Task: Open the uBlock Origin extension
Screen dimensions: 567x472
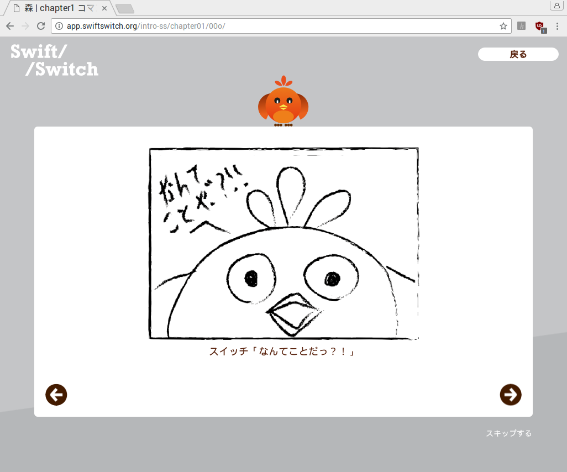Action: pos(539,26)
